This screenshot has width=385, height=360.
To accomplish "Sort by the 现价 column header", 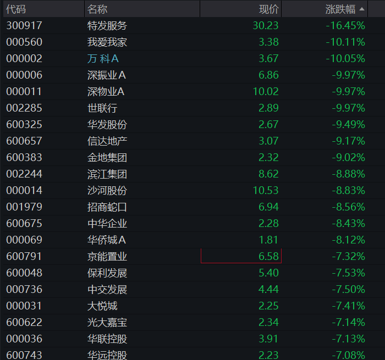I will point(269,9).
